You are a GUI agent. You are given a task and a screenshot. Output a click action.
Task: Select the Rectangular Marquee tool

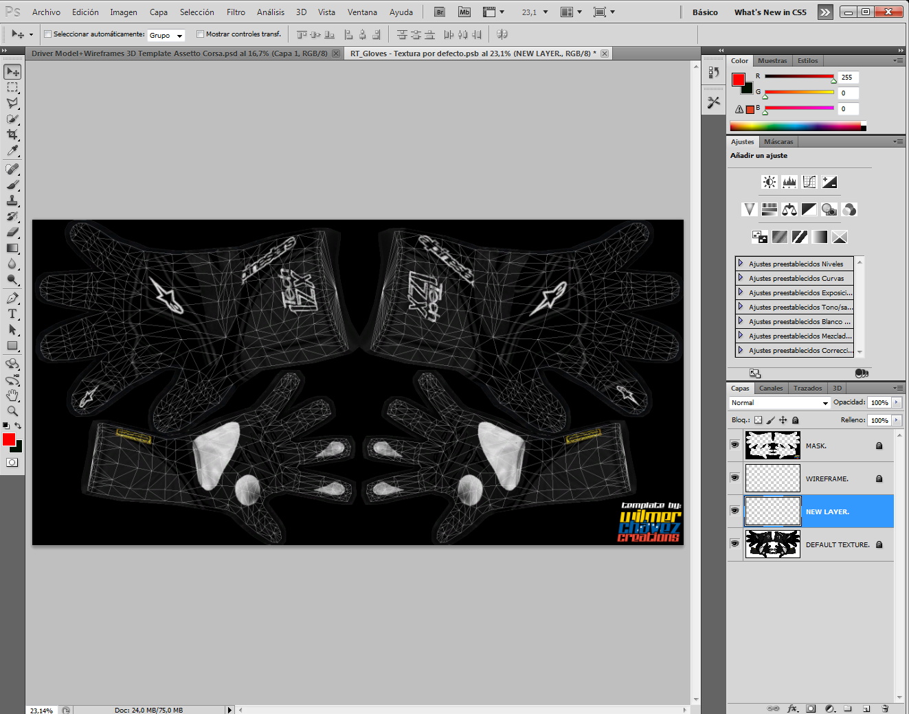(12, 87)
